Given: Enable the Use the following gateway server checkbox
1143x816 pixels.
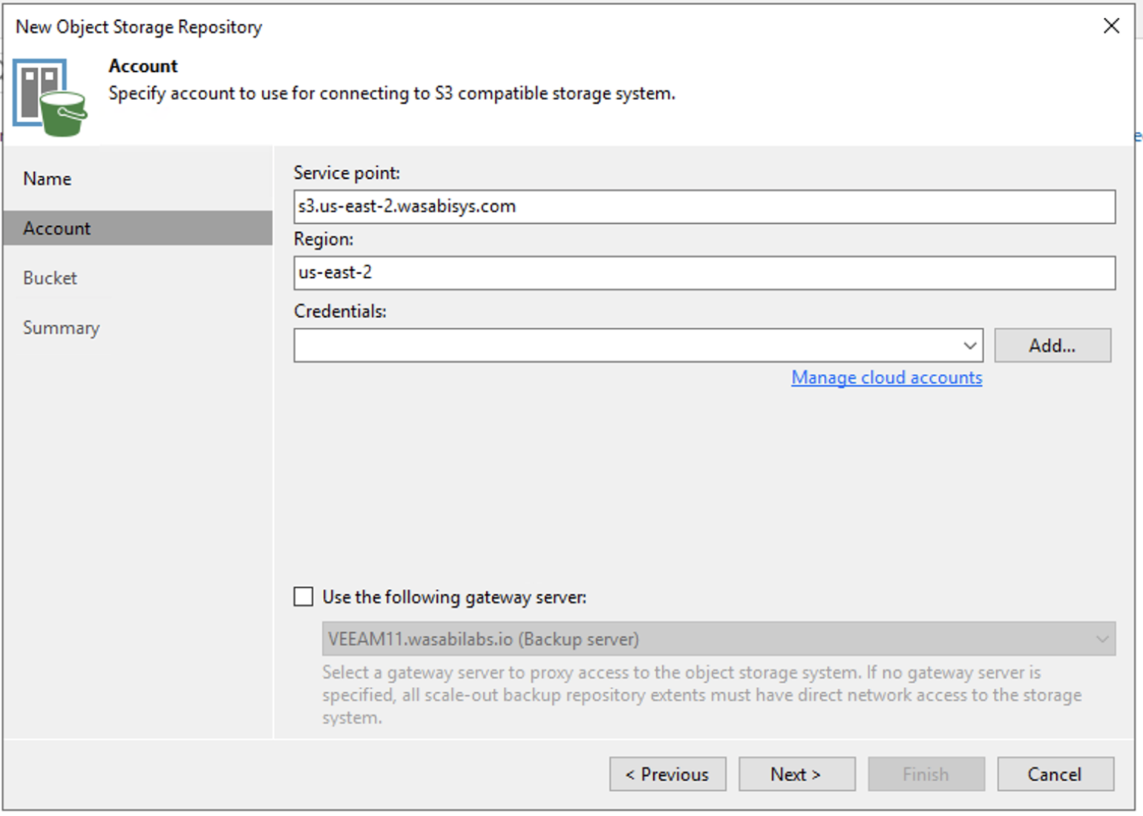Looking at the screenshot, I should (304, 597).
